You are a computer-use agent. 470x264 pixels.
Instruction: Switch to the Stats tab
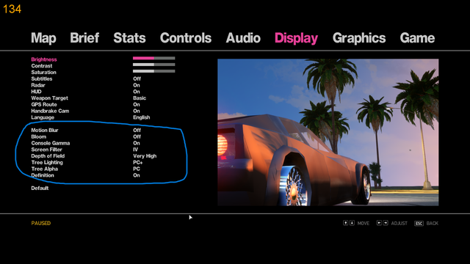[x=129, y=38]
